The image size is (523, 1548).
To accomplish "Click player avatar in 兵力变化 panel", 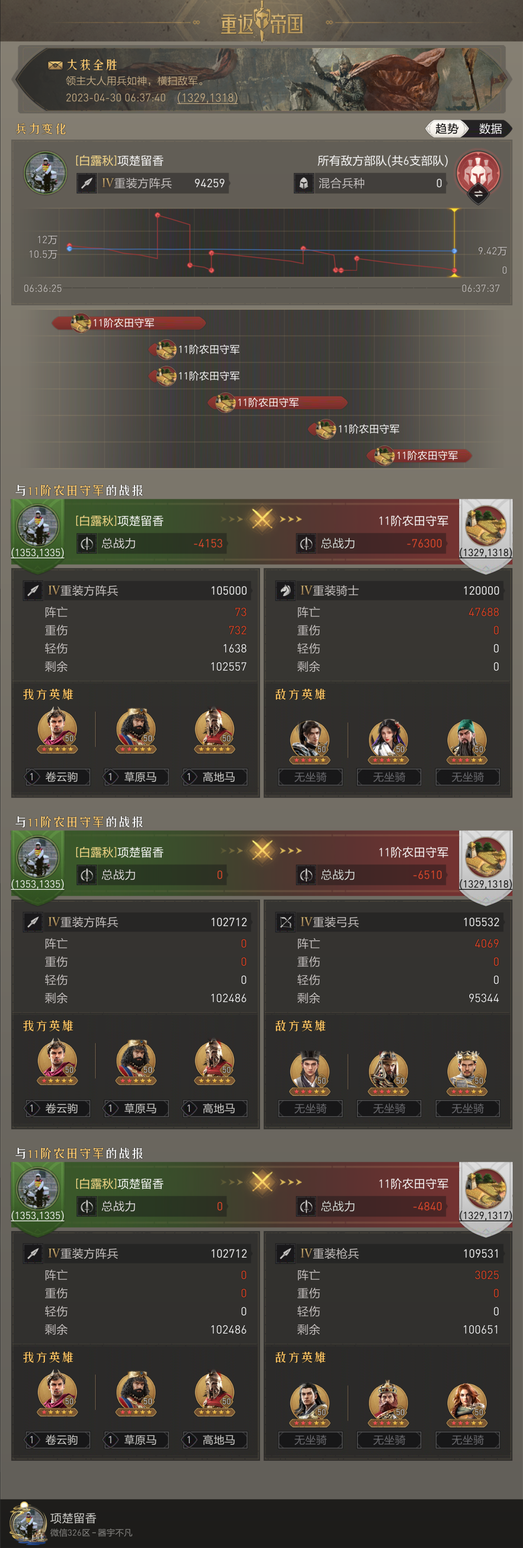I will (x=45, y=173).
